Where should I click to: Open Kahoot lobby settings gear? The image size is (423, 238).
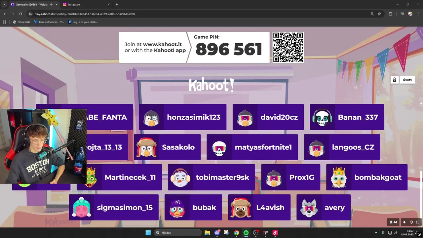(x=411, y=222)
